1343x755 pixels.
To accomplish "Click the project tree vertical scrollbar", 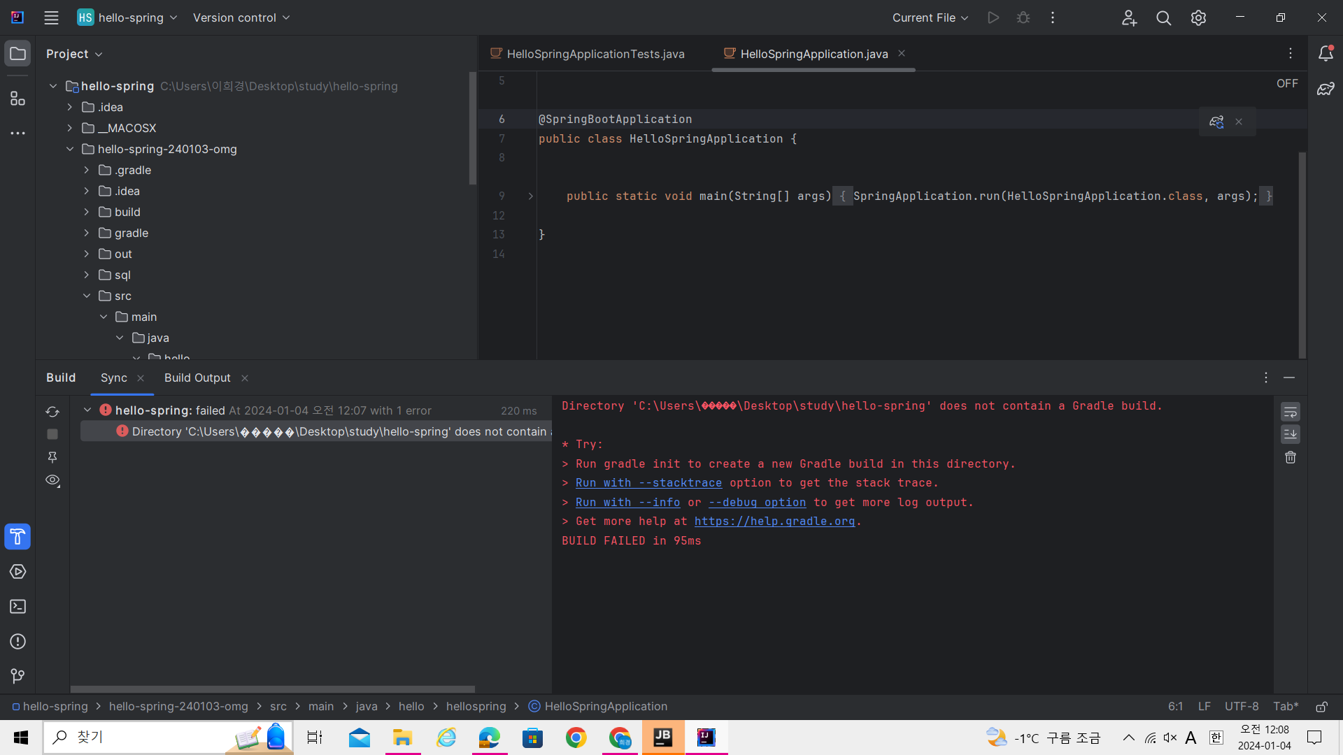I will (473, 129).
